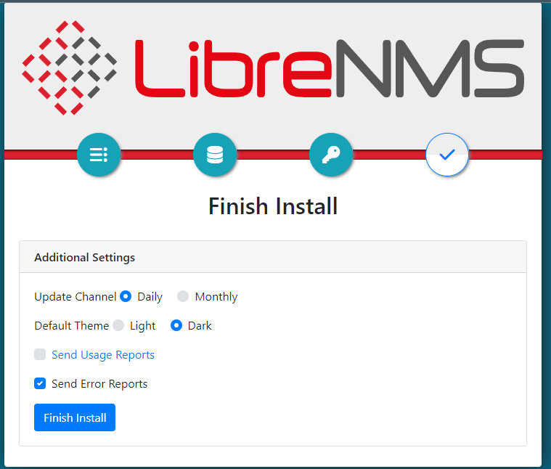Click the Monthly label text

(x=216, y=297)
